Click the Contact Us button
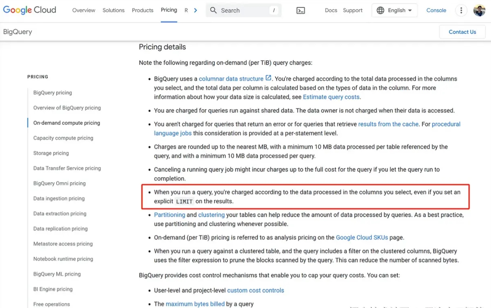491x308 pixels. tap(462, 32)
